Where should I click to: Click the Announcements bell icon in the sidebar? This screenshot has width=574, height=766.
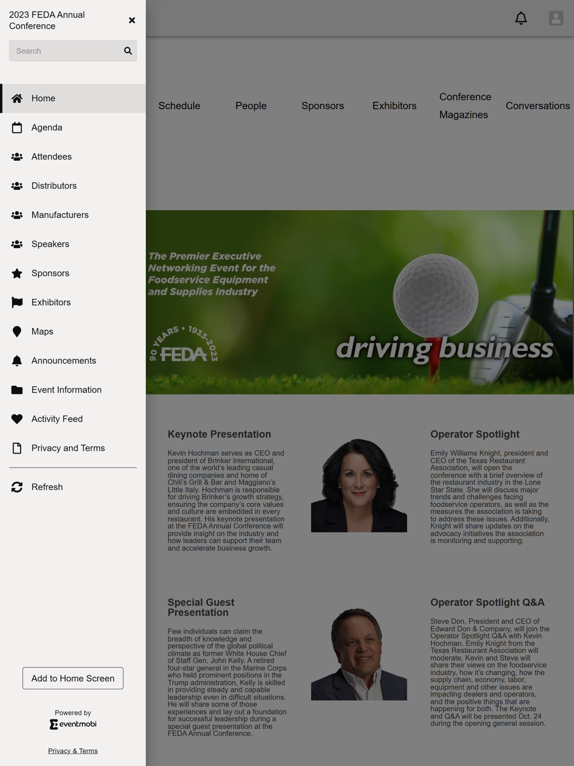tap(17, 361)
